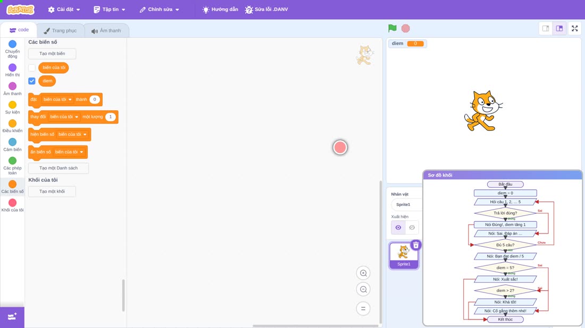
Task: Click the Scratch logo
Action: [x=21, y=10]
